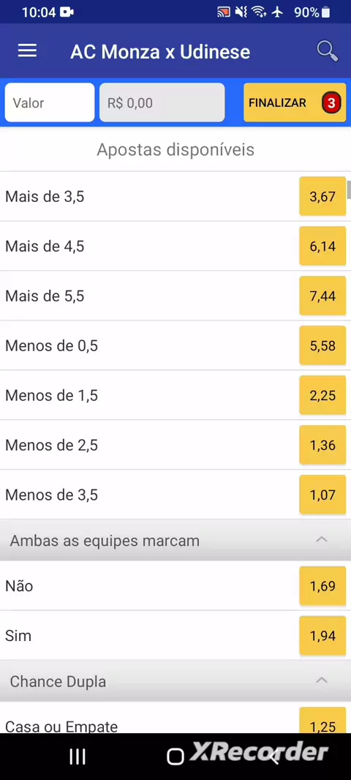Open the hamburger navigation menu

27,50
